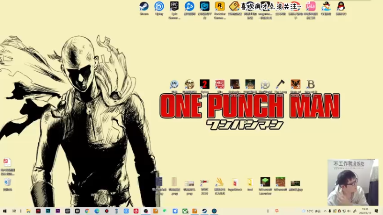This screenshot has height=215, width=383.
Task: Open the weather widget showing 16°C
Action: [311, 211]
